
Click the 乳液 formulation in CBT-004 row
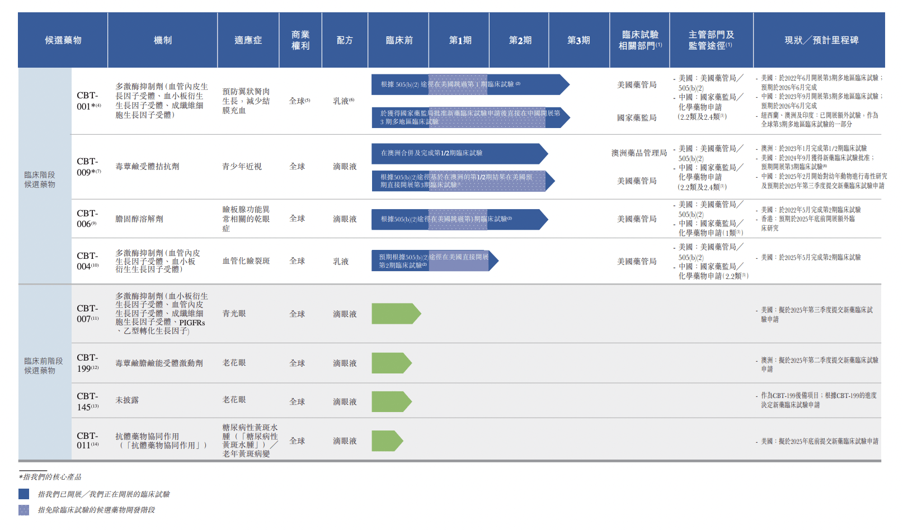[341, 262]
